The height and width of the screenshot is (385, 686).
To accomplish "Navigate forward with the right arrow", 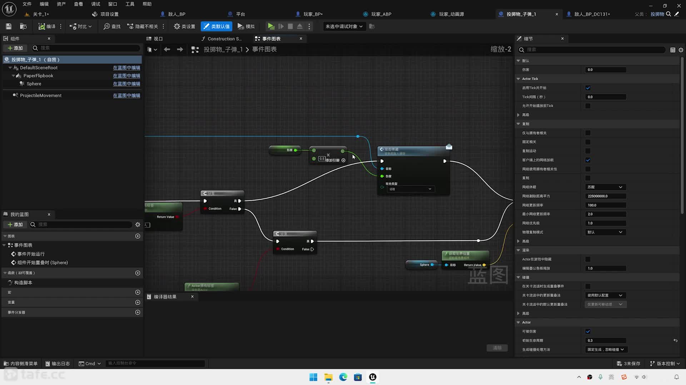I will (x=180, y=50).
